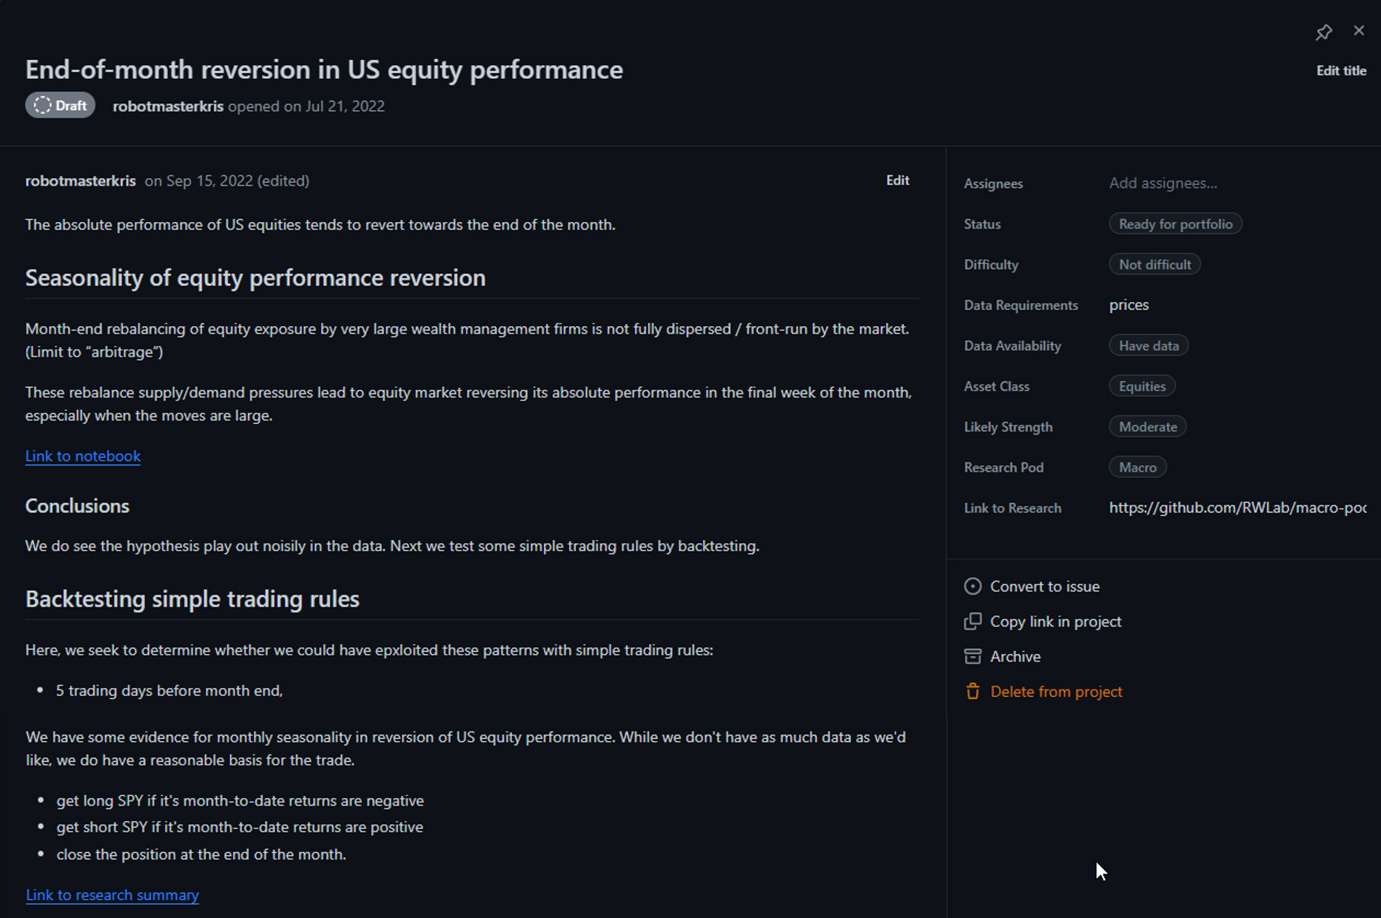Viewport: 1381px width, 918px height.
Task: Edit the Data Requirements 'prices' field
Action: click(x=1129, y=306)
